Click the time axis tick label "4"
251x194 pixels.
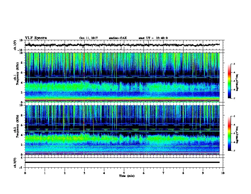click(x=104, y=173)
